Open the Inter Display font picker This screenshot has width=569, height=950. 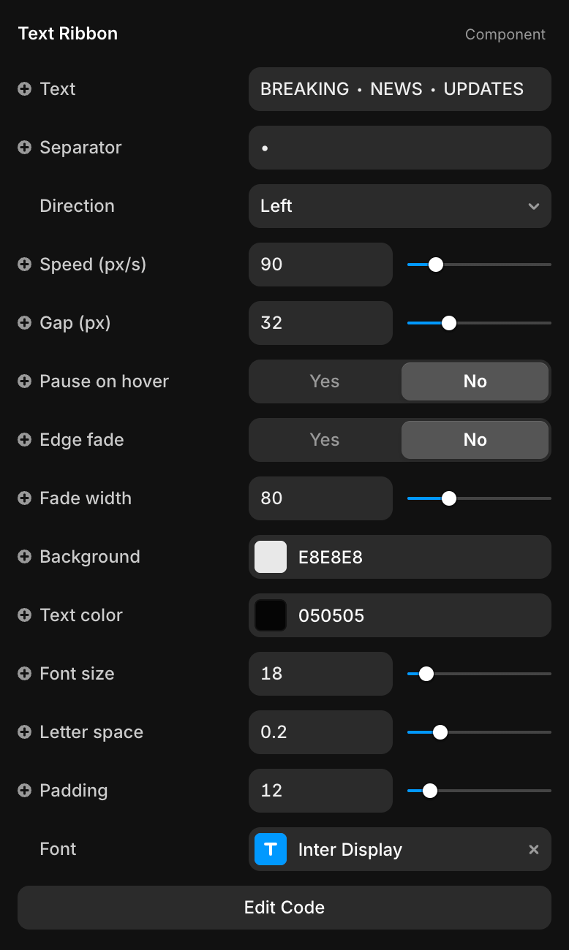pos(395,849)
